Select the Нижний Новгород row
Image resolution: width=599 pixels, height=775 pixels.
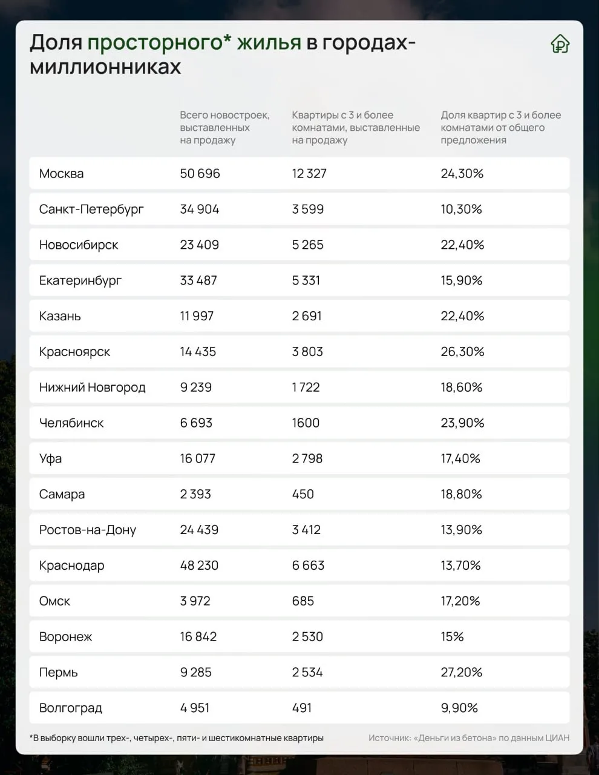coord(299,387)
